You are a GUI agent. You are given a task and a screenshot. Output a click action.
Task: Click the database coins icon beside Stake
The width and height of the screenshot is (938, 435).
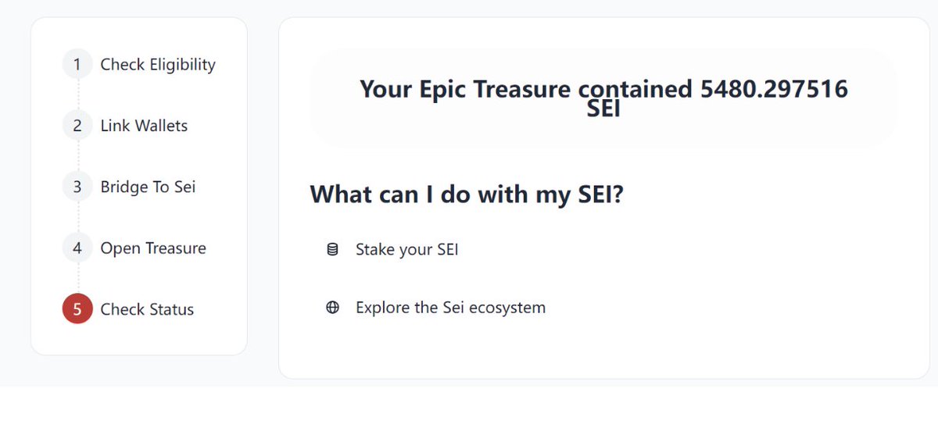[332, 250]
